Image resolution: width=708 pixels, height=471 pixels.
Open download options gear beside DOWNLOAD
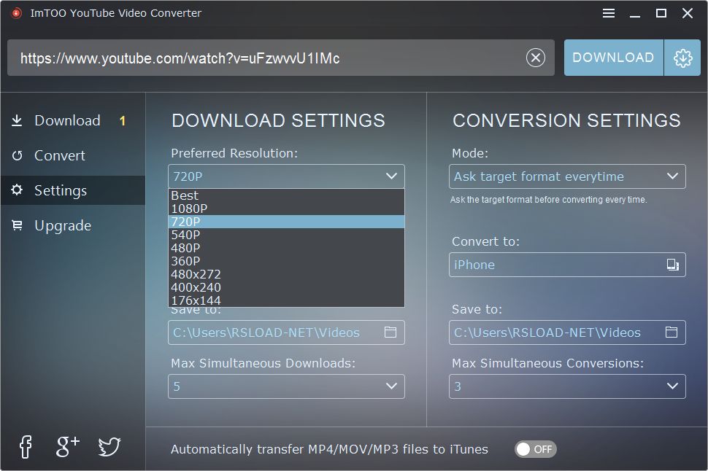coord(682,58)
